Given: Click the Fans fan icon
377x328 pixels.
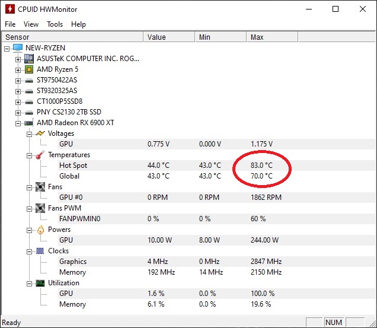Looking at the screenshot, I should [40, 187].
